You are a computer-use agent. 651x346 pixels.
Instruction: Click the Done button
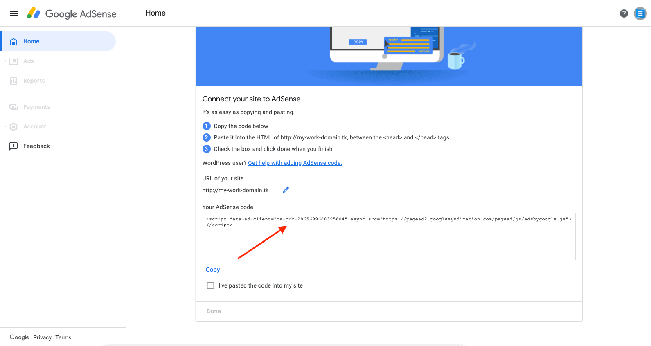coord(214,311)
